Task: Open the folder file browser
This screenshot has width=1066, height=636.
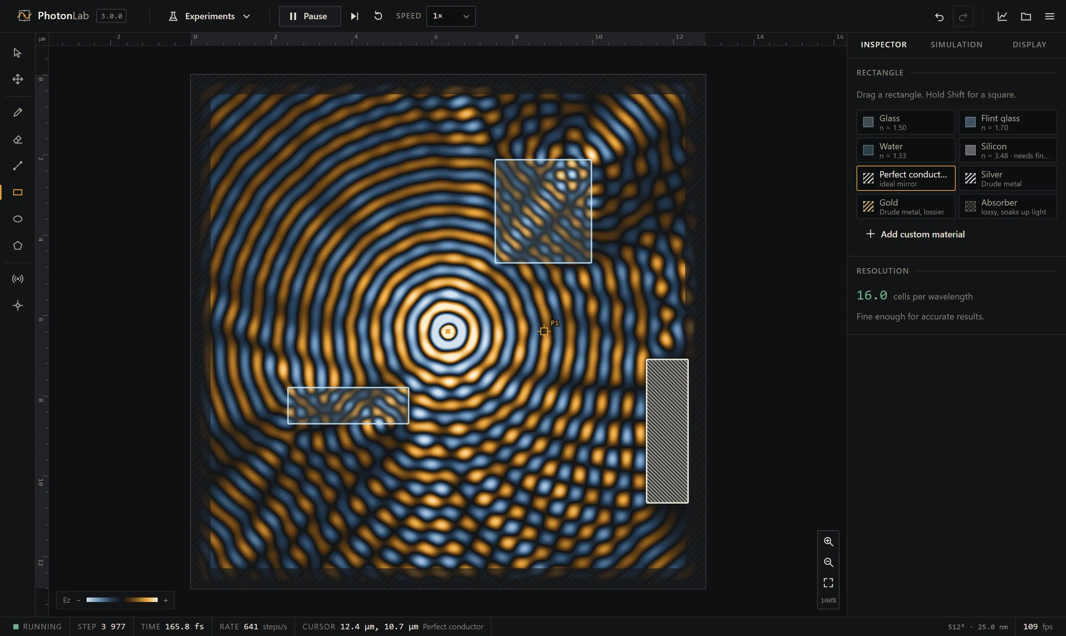Action: tap(1026, 17)
